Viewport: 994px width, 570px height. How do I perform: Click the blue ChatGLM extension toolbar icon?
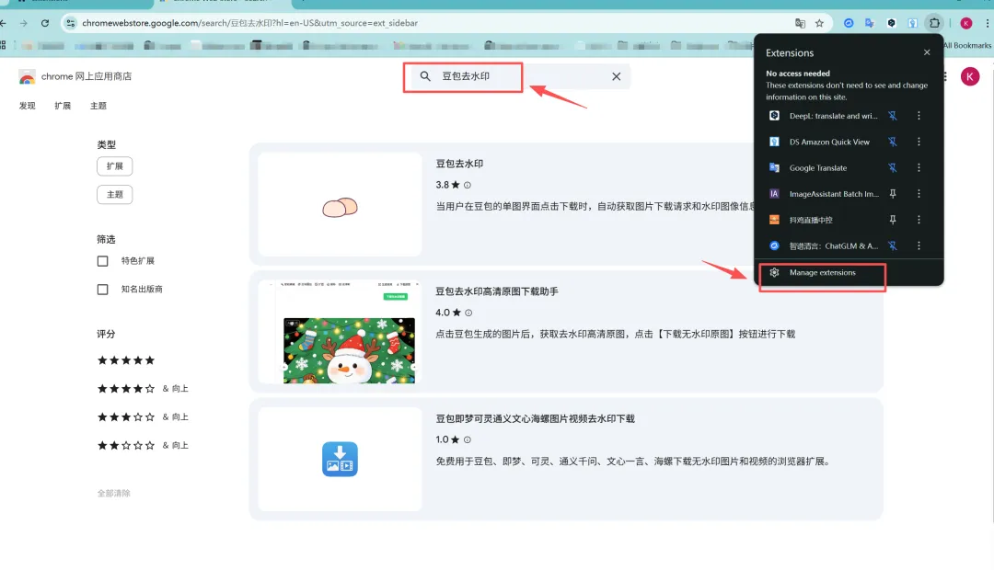[x=849, y=23]
